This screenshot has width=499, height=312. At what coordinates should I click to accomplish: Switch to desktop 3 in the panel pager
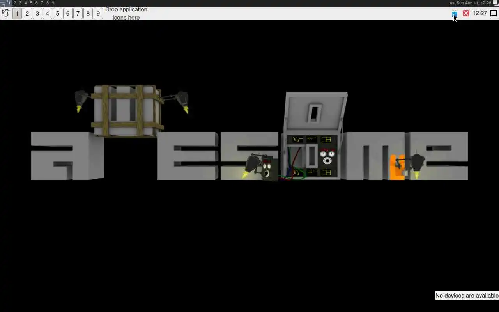pyautogui.click(x=37, y=14)
